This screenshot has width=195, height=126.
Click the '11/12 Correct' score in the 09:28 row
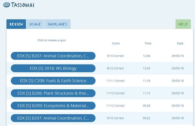(115, 106)
